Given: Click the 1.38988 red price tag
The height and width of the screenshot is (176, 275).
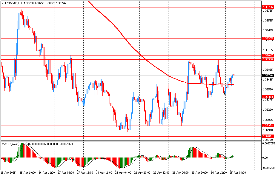Looking at the screenshot, I should (x=268, y=59).
